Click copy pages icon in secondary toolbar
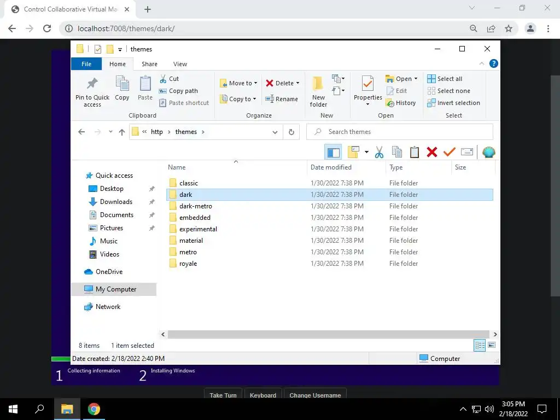Screen dimensions: 560x420 pyautogui.click(x=397, y=152)
